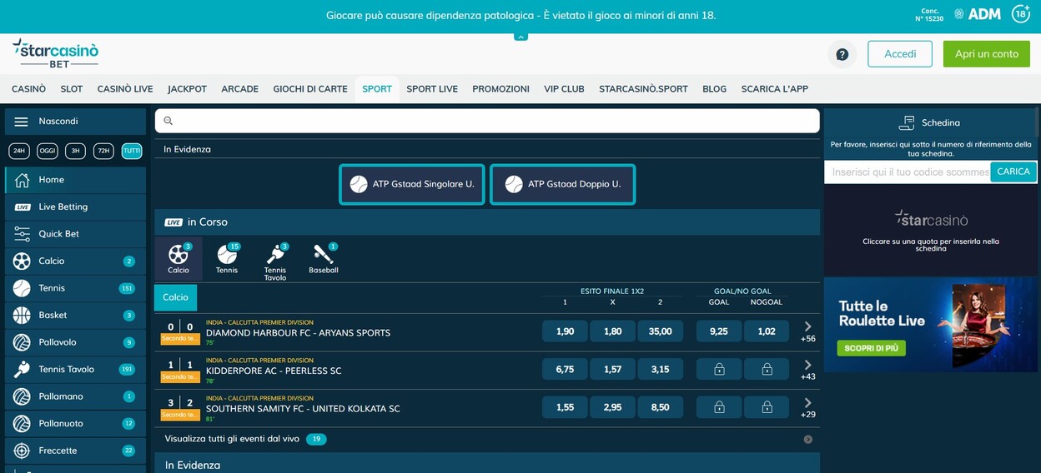Click the hamburger Nascondi menu icon
Viewport: 1041px width, 473px height.
pyautogui.click(x=21, y=122)
